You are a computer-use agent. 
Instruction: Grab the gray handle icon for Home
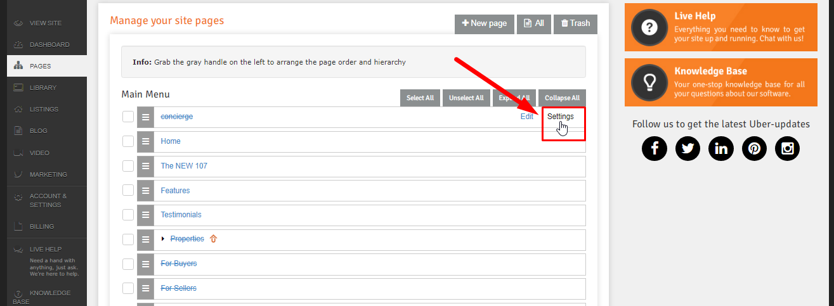tap(145, 141)
